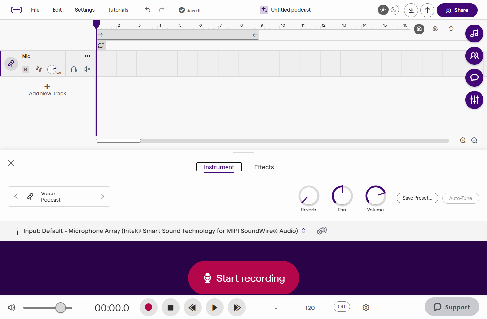Image resolution: width=487 pixels, height=319 pixels.
Task: Open Mic track three-dot options menu
Action: pos(87,56)
